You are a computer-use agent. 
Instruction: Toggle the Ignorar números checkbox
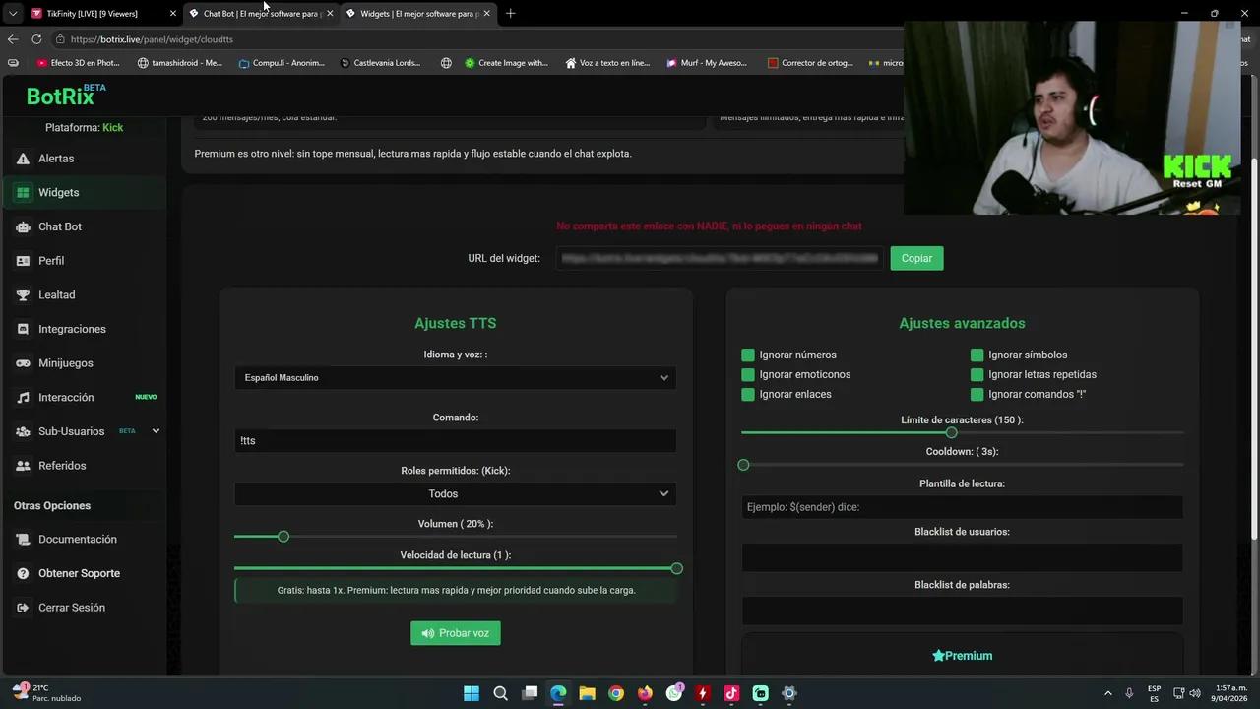(748, 355)
